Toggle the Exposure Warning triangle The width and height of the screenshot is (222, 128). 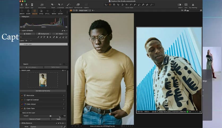point(193,5)
